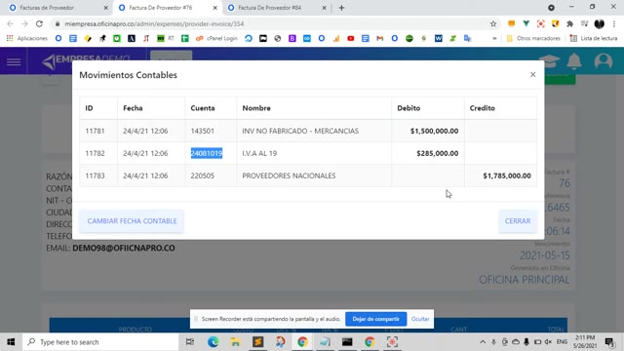Open the graduation cap help icon
This screenshot has height=351, width=624.
[549, 61]
